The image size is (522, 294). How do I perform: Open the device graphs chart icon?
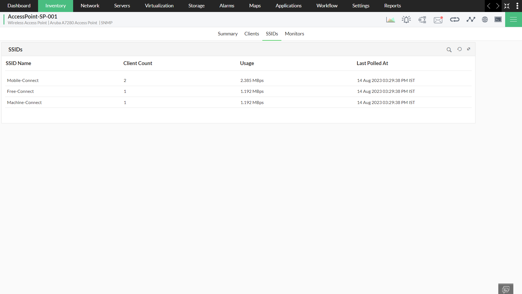(x=390, y=20)
